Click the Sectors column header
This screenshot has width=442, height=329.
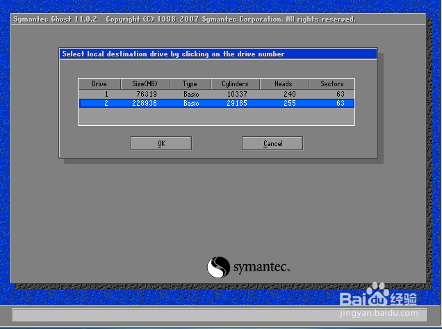click(331, 83)
